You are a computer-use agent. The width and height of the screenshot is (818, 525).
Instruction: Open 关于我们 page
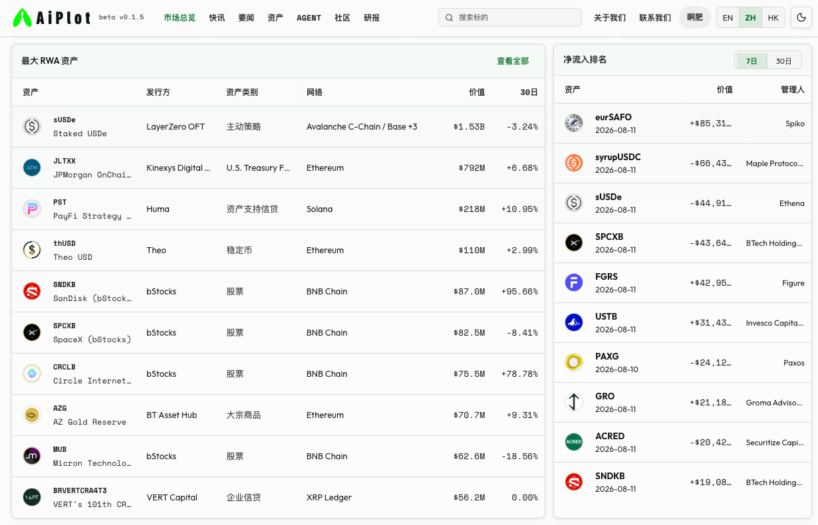tap(610, 18)
